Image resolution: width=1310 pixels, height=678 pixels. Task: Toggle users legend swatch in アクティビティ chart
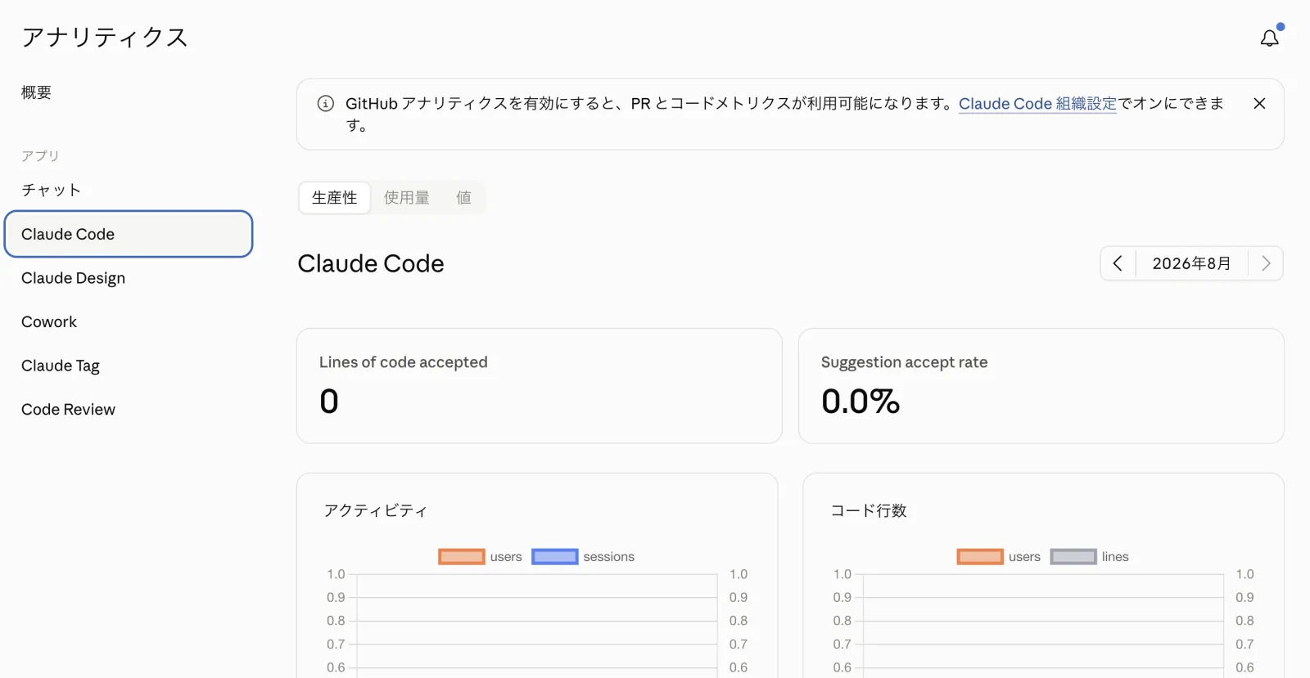462,557
